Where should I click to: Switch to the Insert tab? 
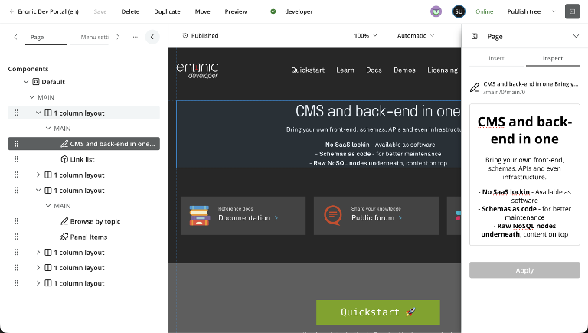[x=496, y=58]
